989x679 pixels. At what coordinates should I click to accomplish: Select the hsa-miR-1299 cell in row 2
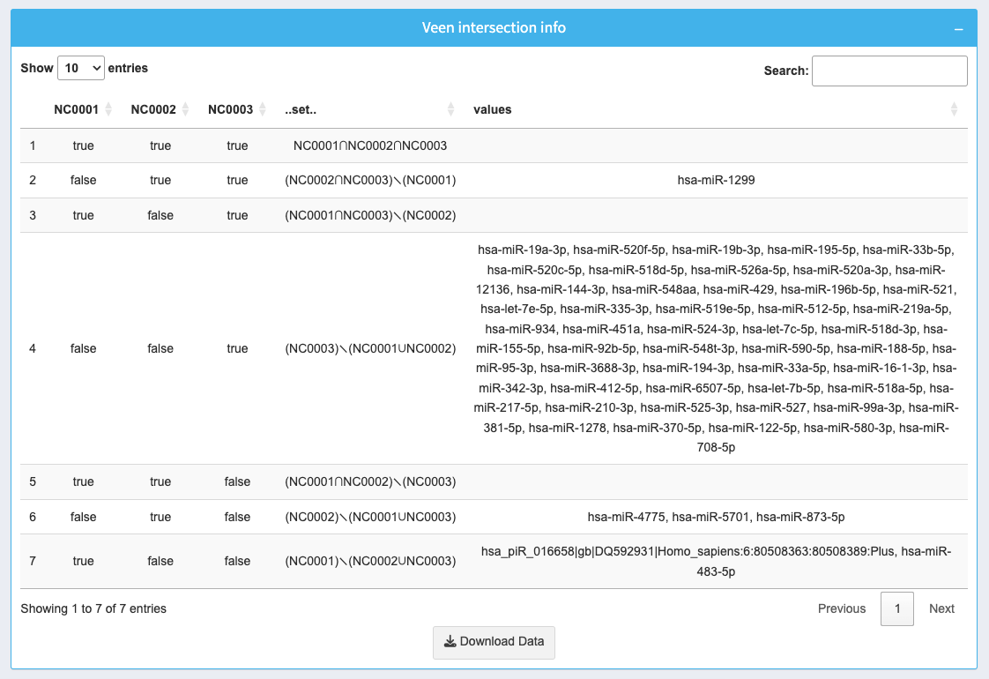716,180
